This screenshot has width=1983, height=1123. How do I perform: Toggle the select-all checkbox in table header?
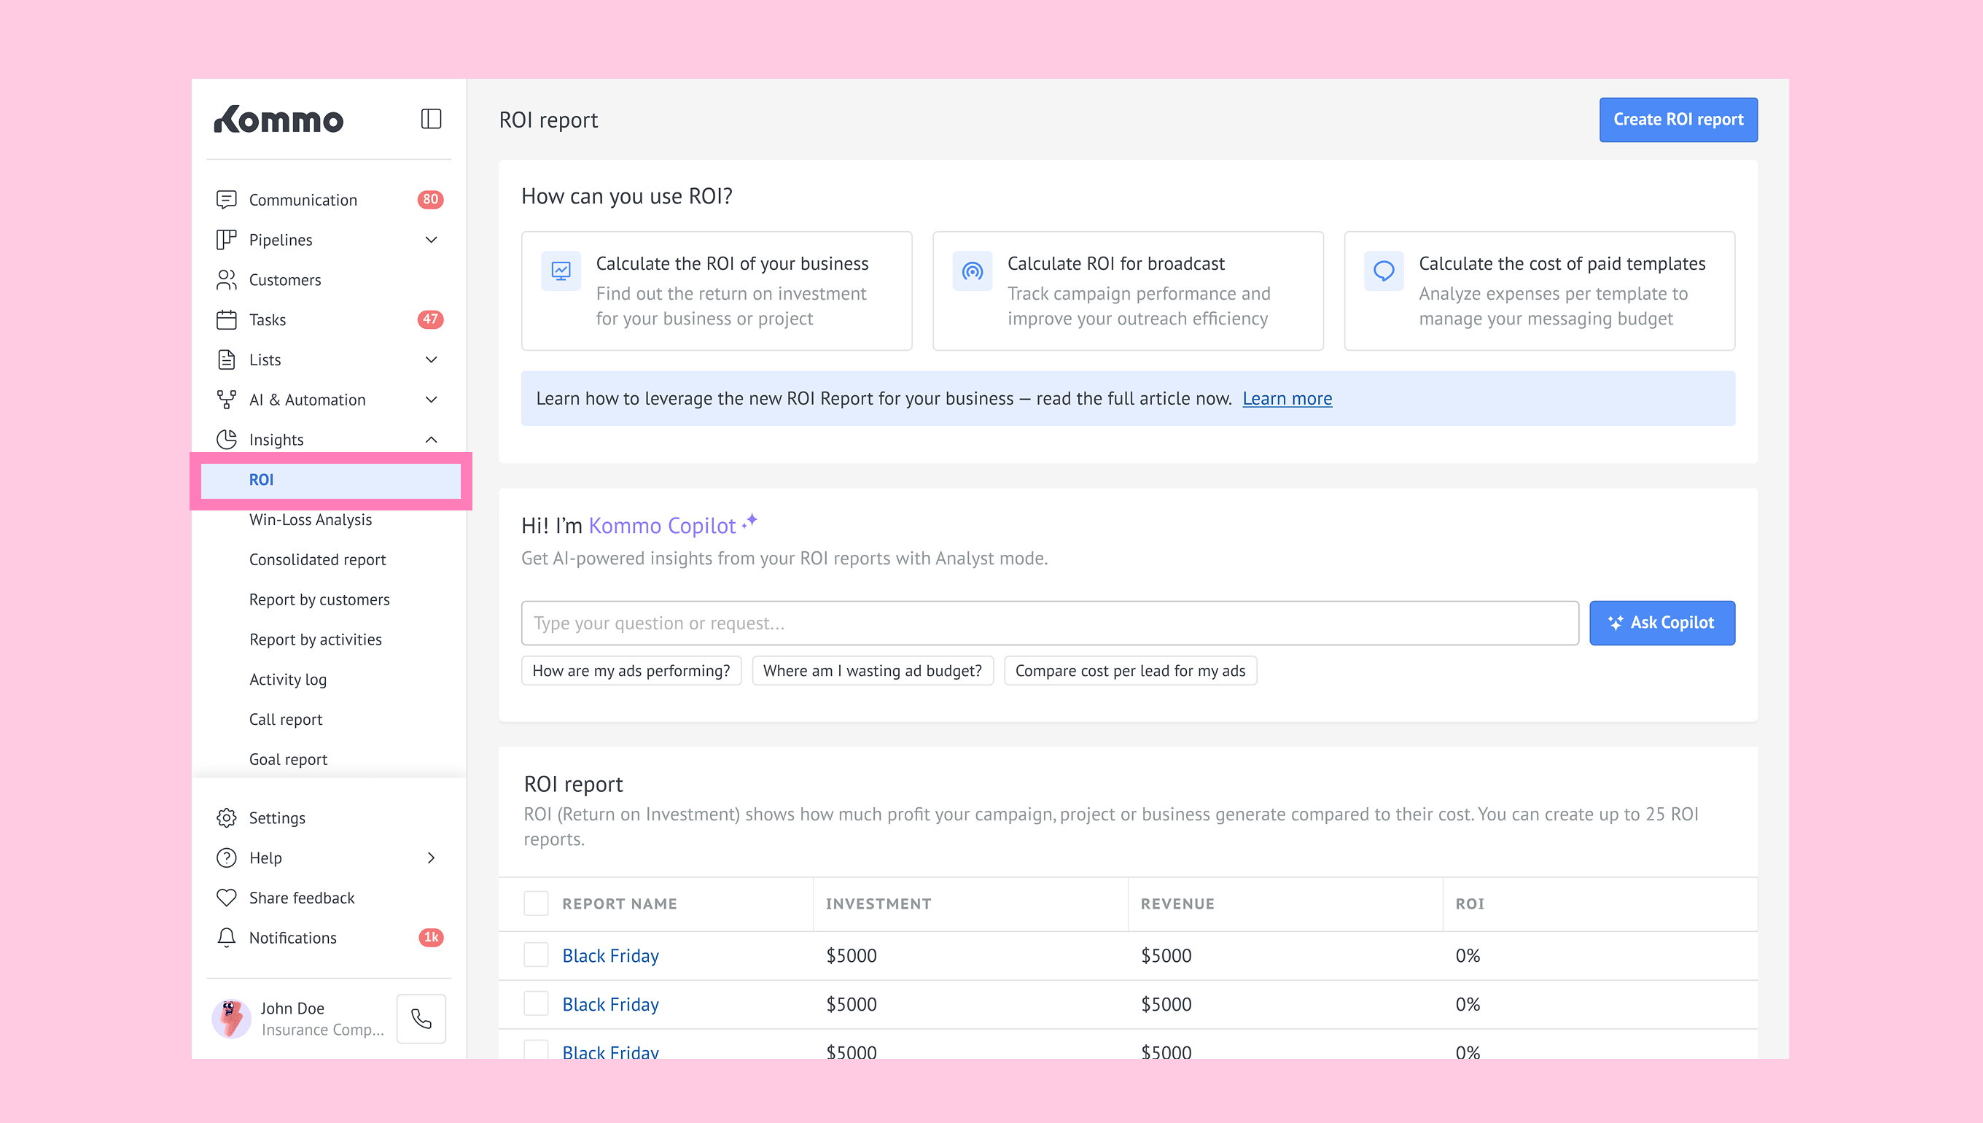click(536, 904)
